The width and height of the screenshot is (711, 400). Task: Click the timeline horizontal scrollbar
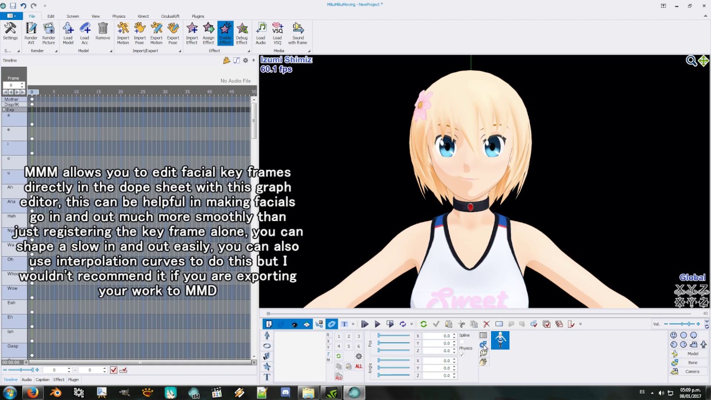(x=139, y=362)
